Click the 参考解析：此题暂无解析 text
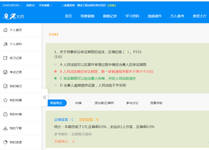 click(x=73, y=134)
